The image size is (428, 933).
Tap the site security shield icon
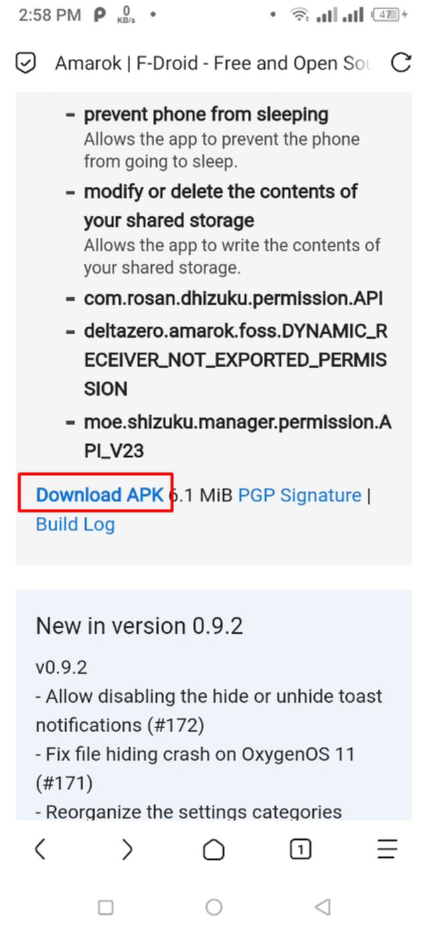[x=25, y=63]
